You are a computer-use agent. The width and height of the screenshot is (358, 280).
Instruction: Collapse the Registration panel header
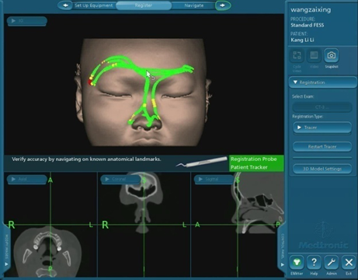click(x=323, y=82)
